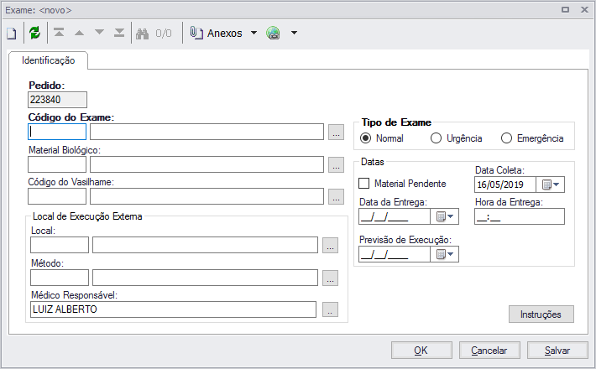Enable the Material Pendente checkbox
Viewport: 596px width, 369px height.
(364, 184)
